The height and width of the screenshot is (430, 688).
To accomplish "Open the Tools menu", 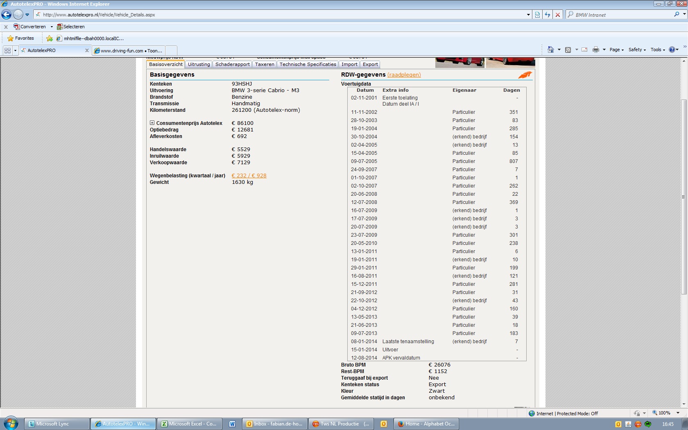I will [658, 50].
